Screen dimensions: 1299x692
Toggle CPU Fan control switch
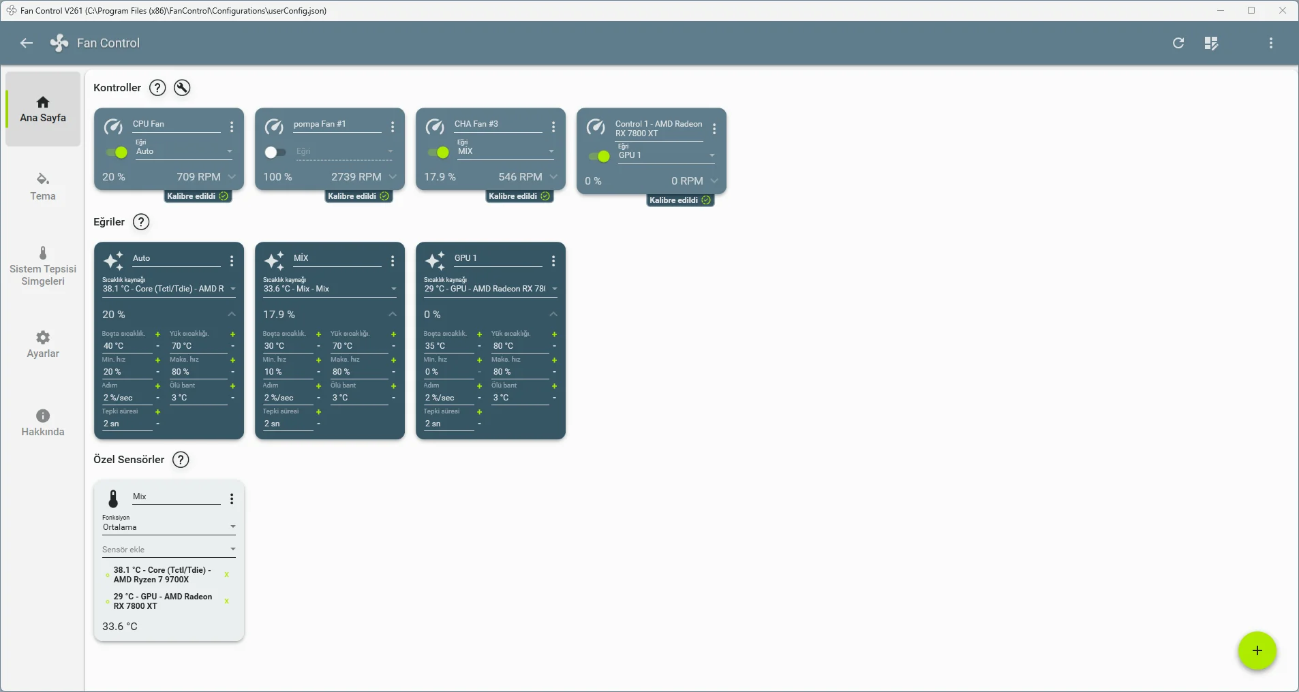coord(117,153)
